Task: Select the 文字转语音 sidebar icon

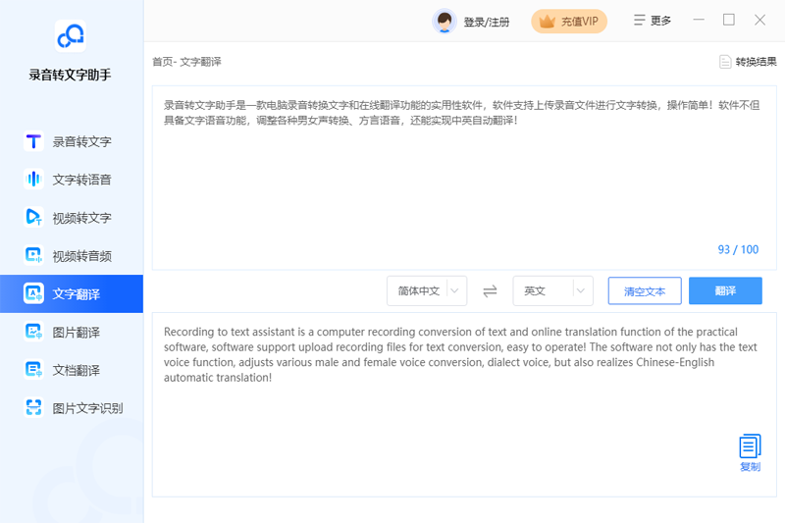Action: [33, 180]
